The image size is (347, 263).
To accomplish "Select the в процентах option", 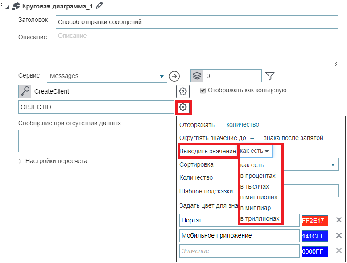I will click(x=258, y=176).
